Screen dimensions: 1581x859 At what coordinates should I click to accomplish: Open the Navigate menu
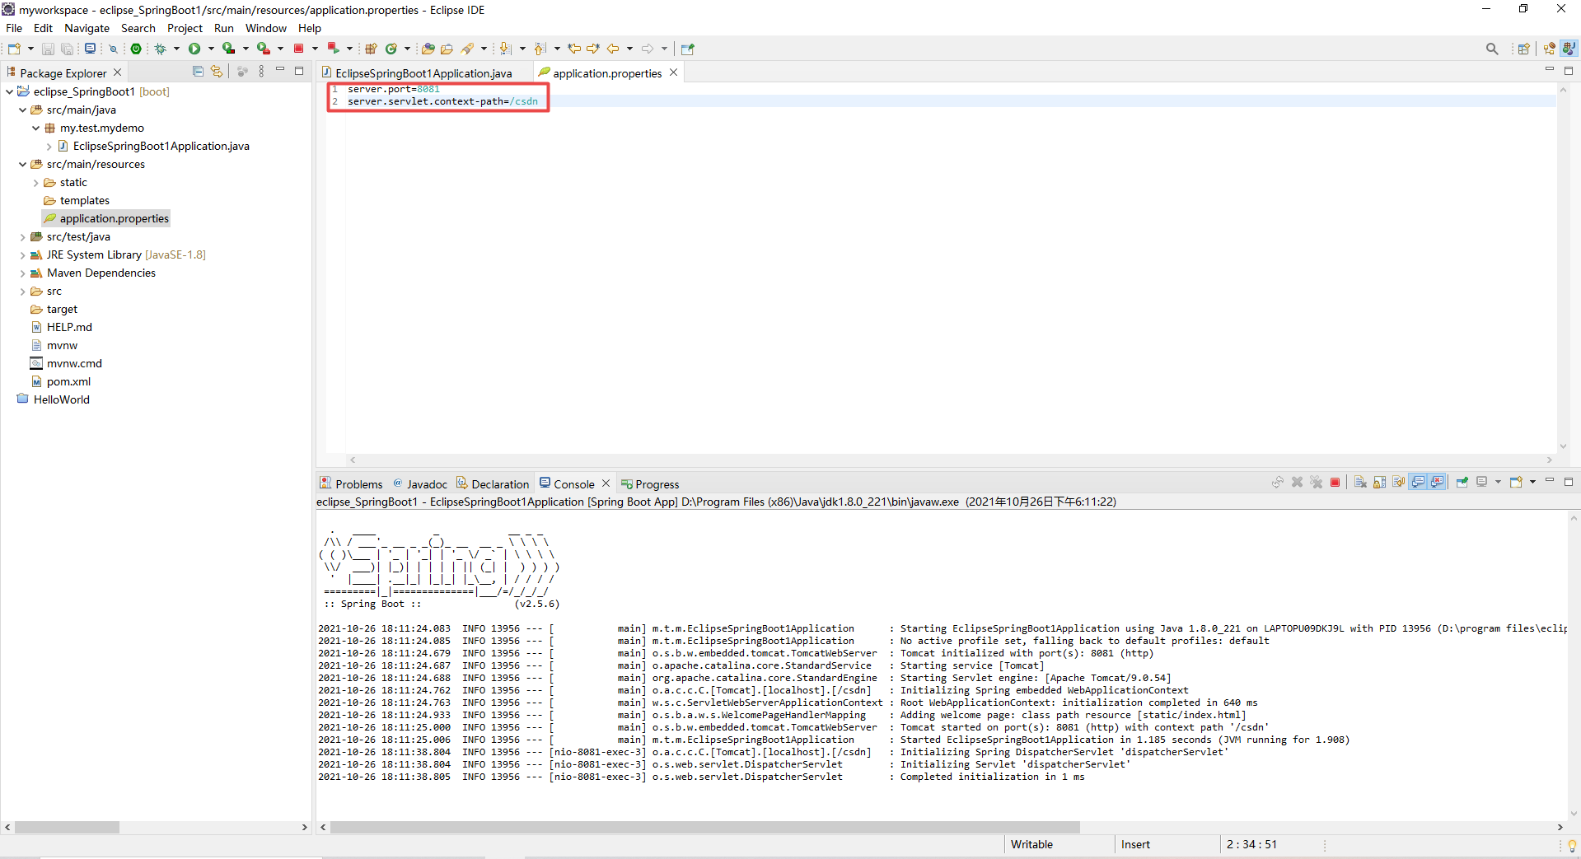coord(87,28)
